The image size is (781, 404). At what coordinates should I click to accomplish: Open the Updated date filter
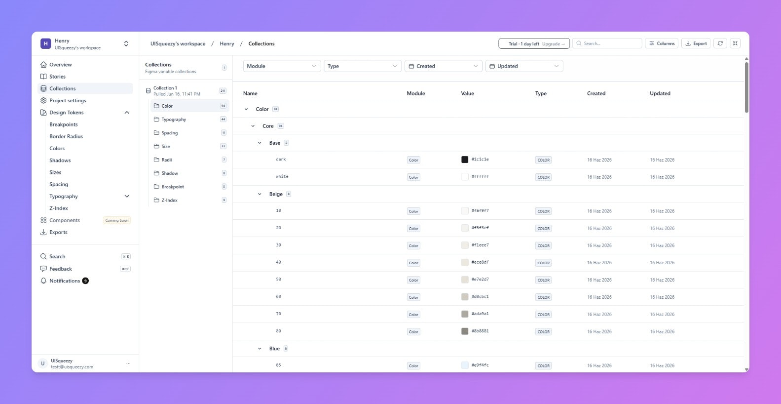(x=524, y=66)
